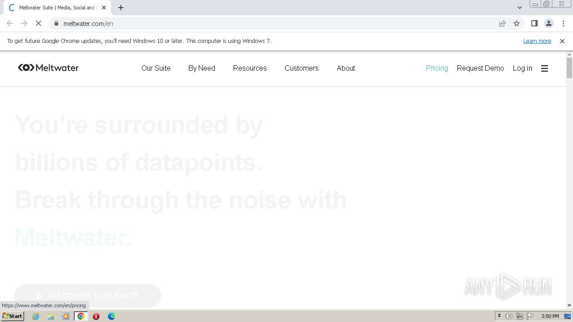
Task: Open the red Opera taskbar icon
Action: click(x=96, y=316)
